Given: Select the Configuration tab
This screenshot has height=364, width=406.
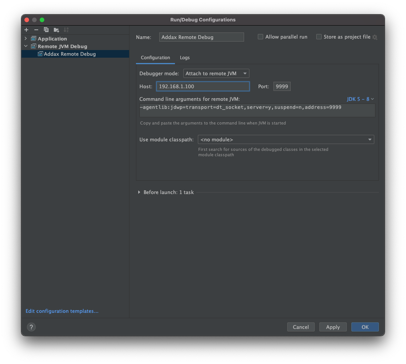Looking at the screenshot, I should [155, 58].
